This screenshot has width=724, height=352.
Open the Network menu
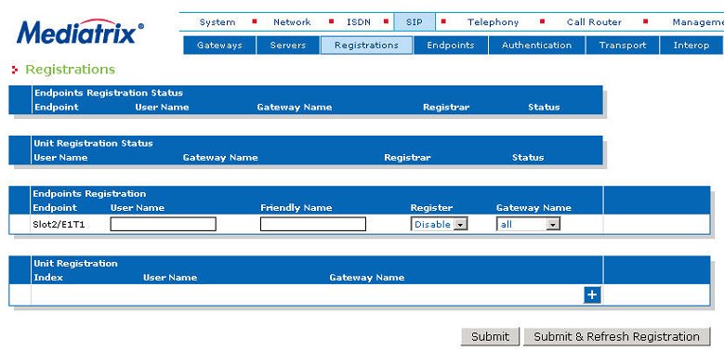292,22
